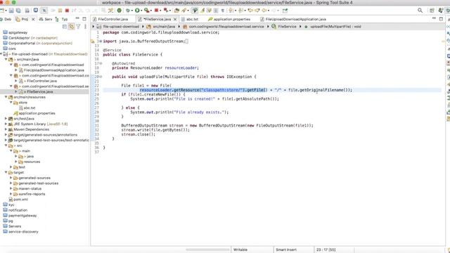Click the bottom horizontal scrollbar
Screen dimensions: 450x253
pyautogui.click(x=207, y=249)
